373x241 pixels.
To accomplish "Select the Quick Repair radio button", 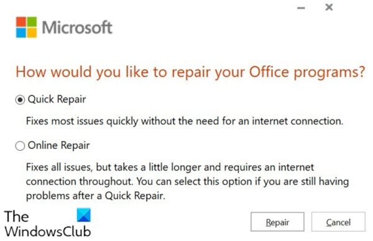I will (x=20, y=99).
